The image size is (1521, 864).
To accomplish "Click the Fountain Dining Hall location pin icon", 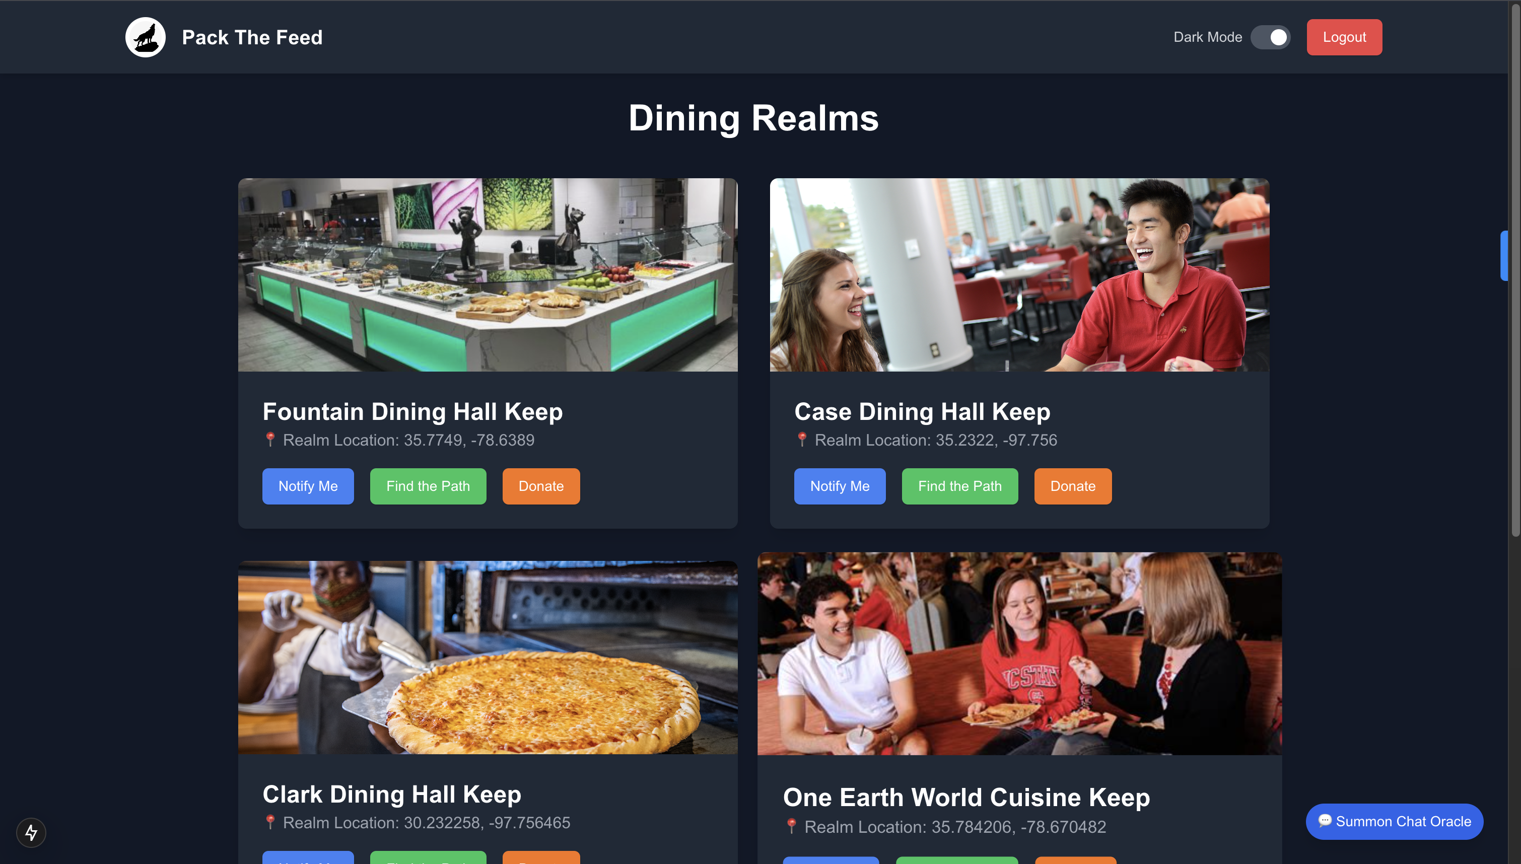I will coord(270,440).
